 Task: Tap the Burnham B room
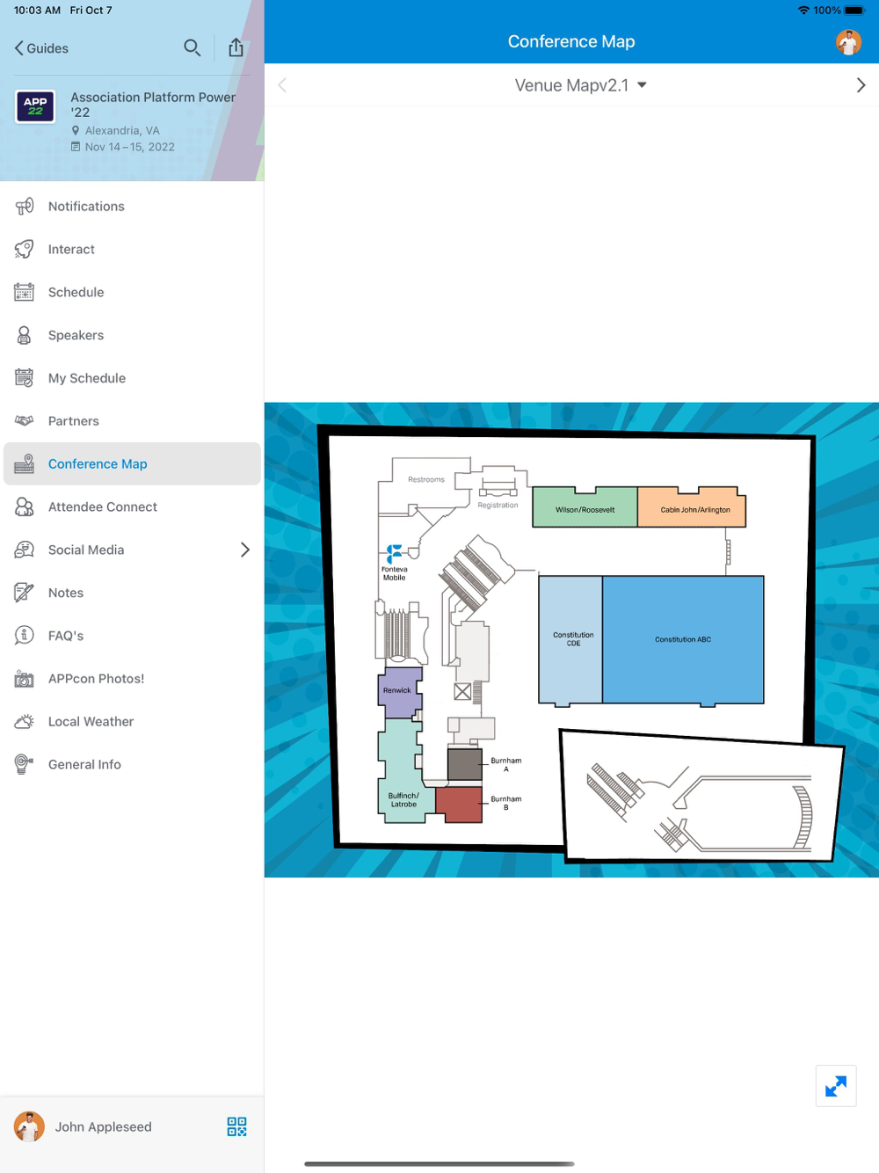(x=459, y=805)
